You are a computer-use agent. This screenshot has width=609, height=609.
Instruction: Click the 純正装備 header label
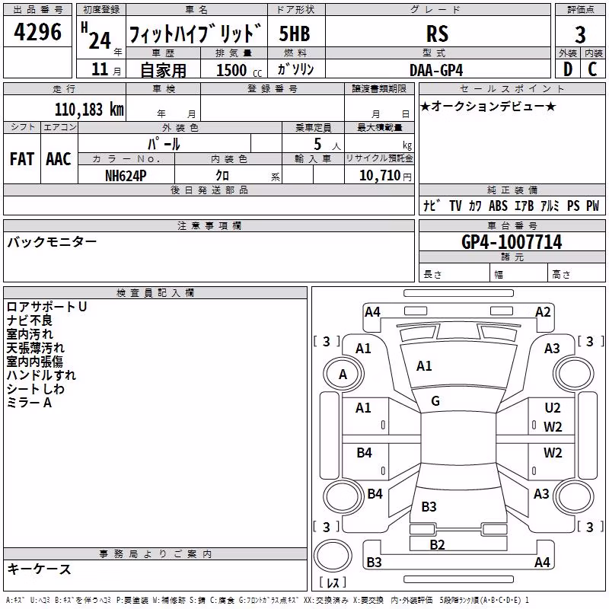point(512,190)
